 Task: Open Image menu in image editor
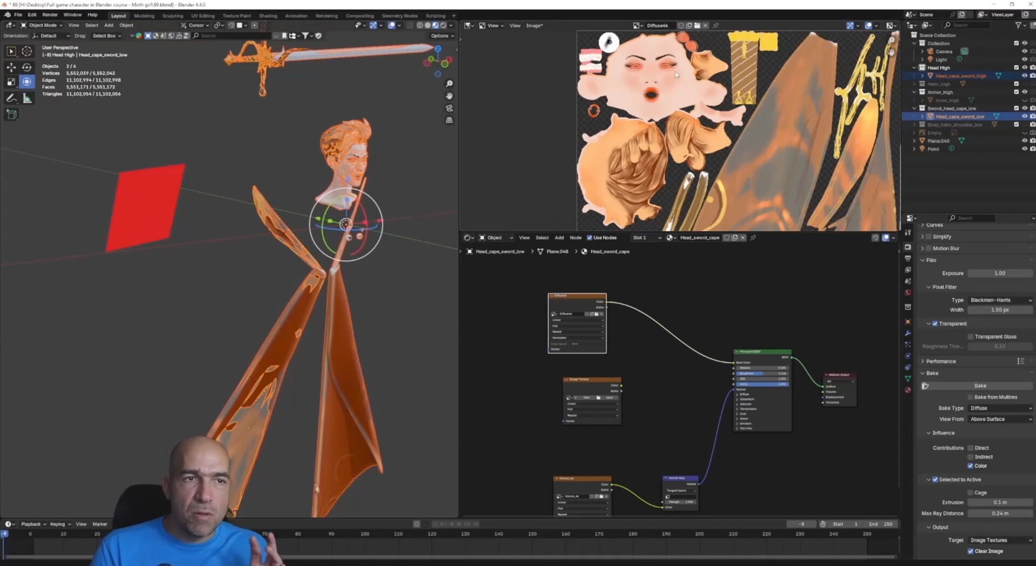coord(534,25)
